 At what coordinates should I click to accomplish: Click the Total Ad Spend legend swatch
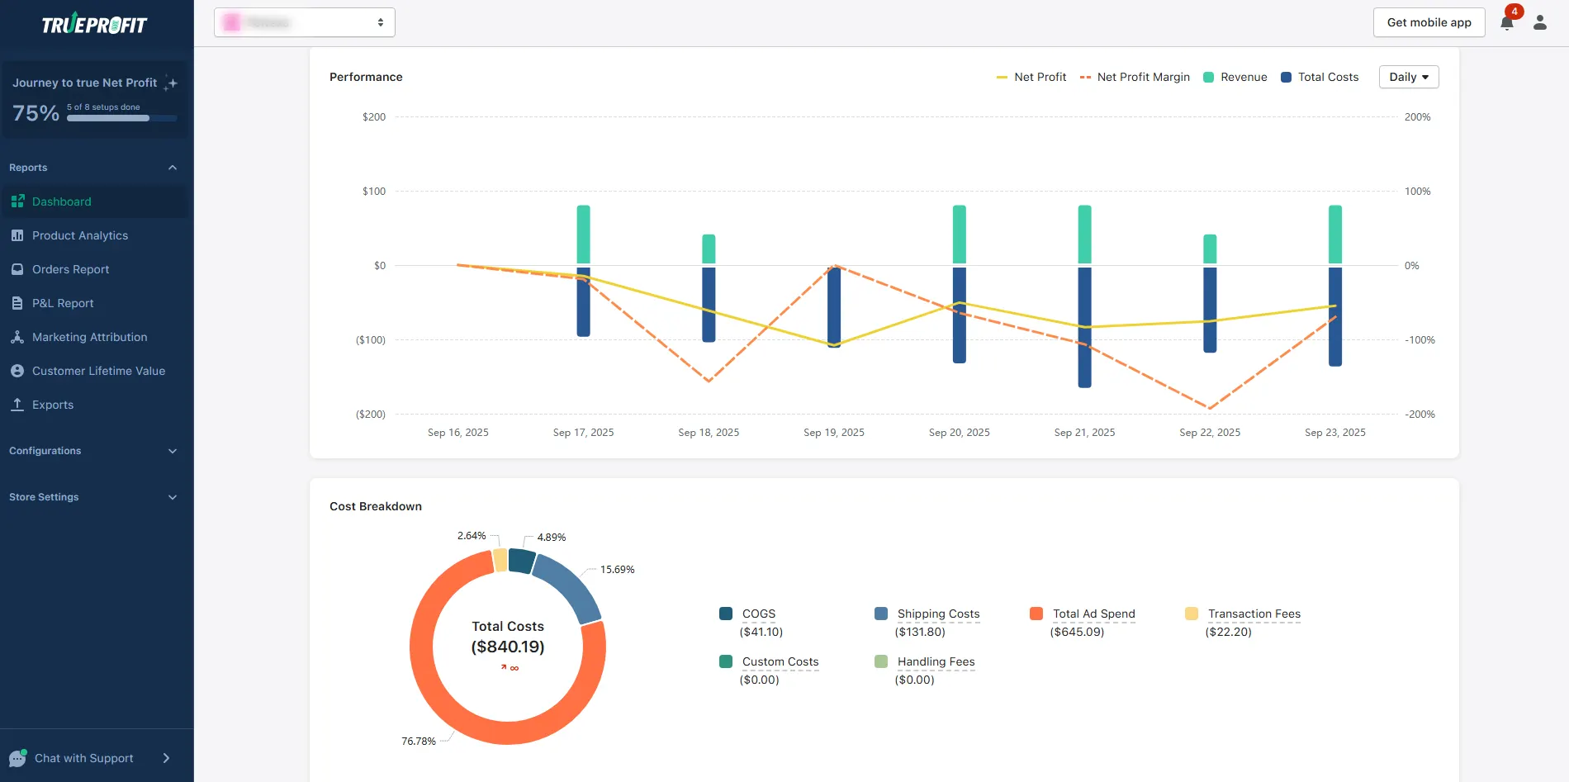coord(1036,614)
